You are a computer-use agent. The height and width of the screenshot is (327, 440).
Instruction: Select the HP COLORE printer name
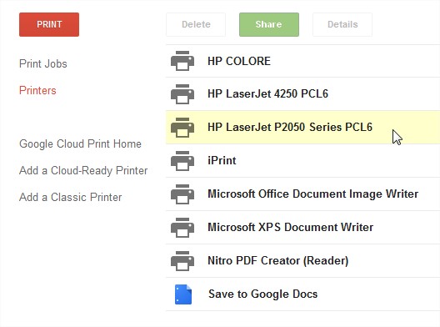pyautogui.click(x=239, y=61)
